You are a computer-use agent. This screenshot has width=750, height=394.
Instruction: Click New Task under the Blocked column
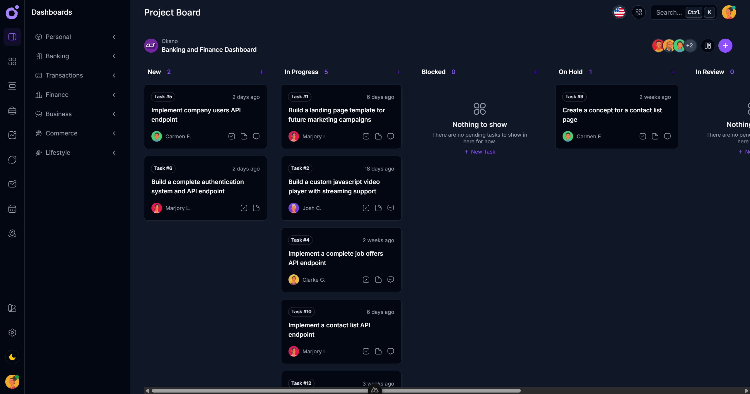pyautogui.click(x=479, y=152)
